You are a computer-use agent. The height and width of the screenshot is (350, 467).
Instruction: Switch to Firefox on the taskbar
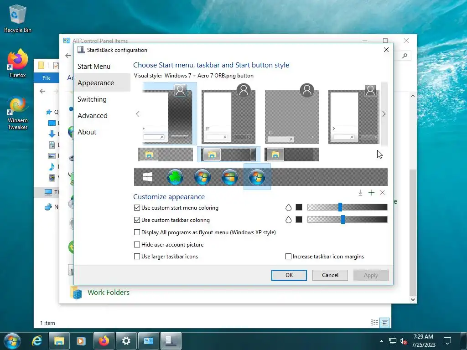pos(104,341)
